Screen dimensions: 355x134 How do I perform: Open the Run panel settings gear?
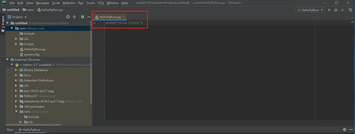tap(344, 130)
